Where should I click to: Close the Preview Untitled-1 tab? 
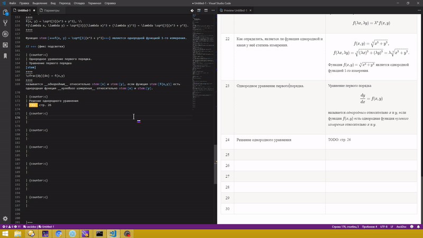(x=250, y=11)
